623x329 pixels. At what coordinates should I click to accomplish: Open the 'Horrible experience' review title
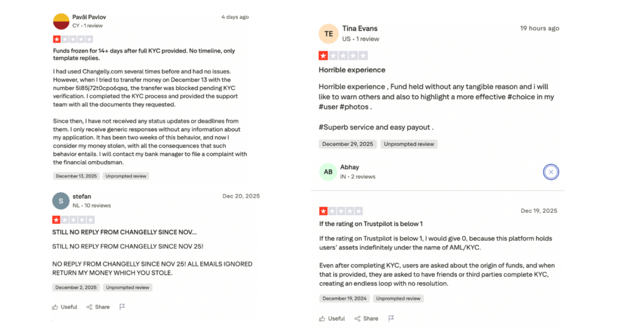[352, 70]
